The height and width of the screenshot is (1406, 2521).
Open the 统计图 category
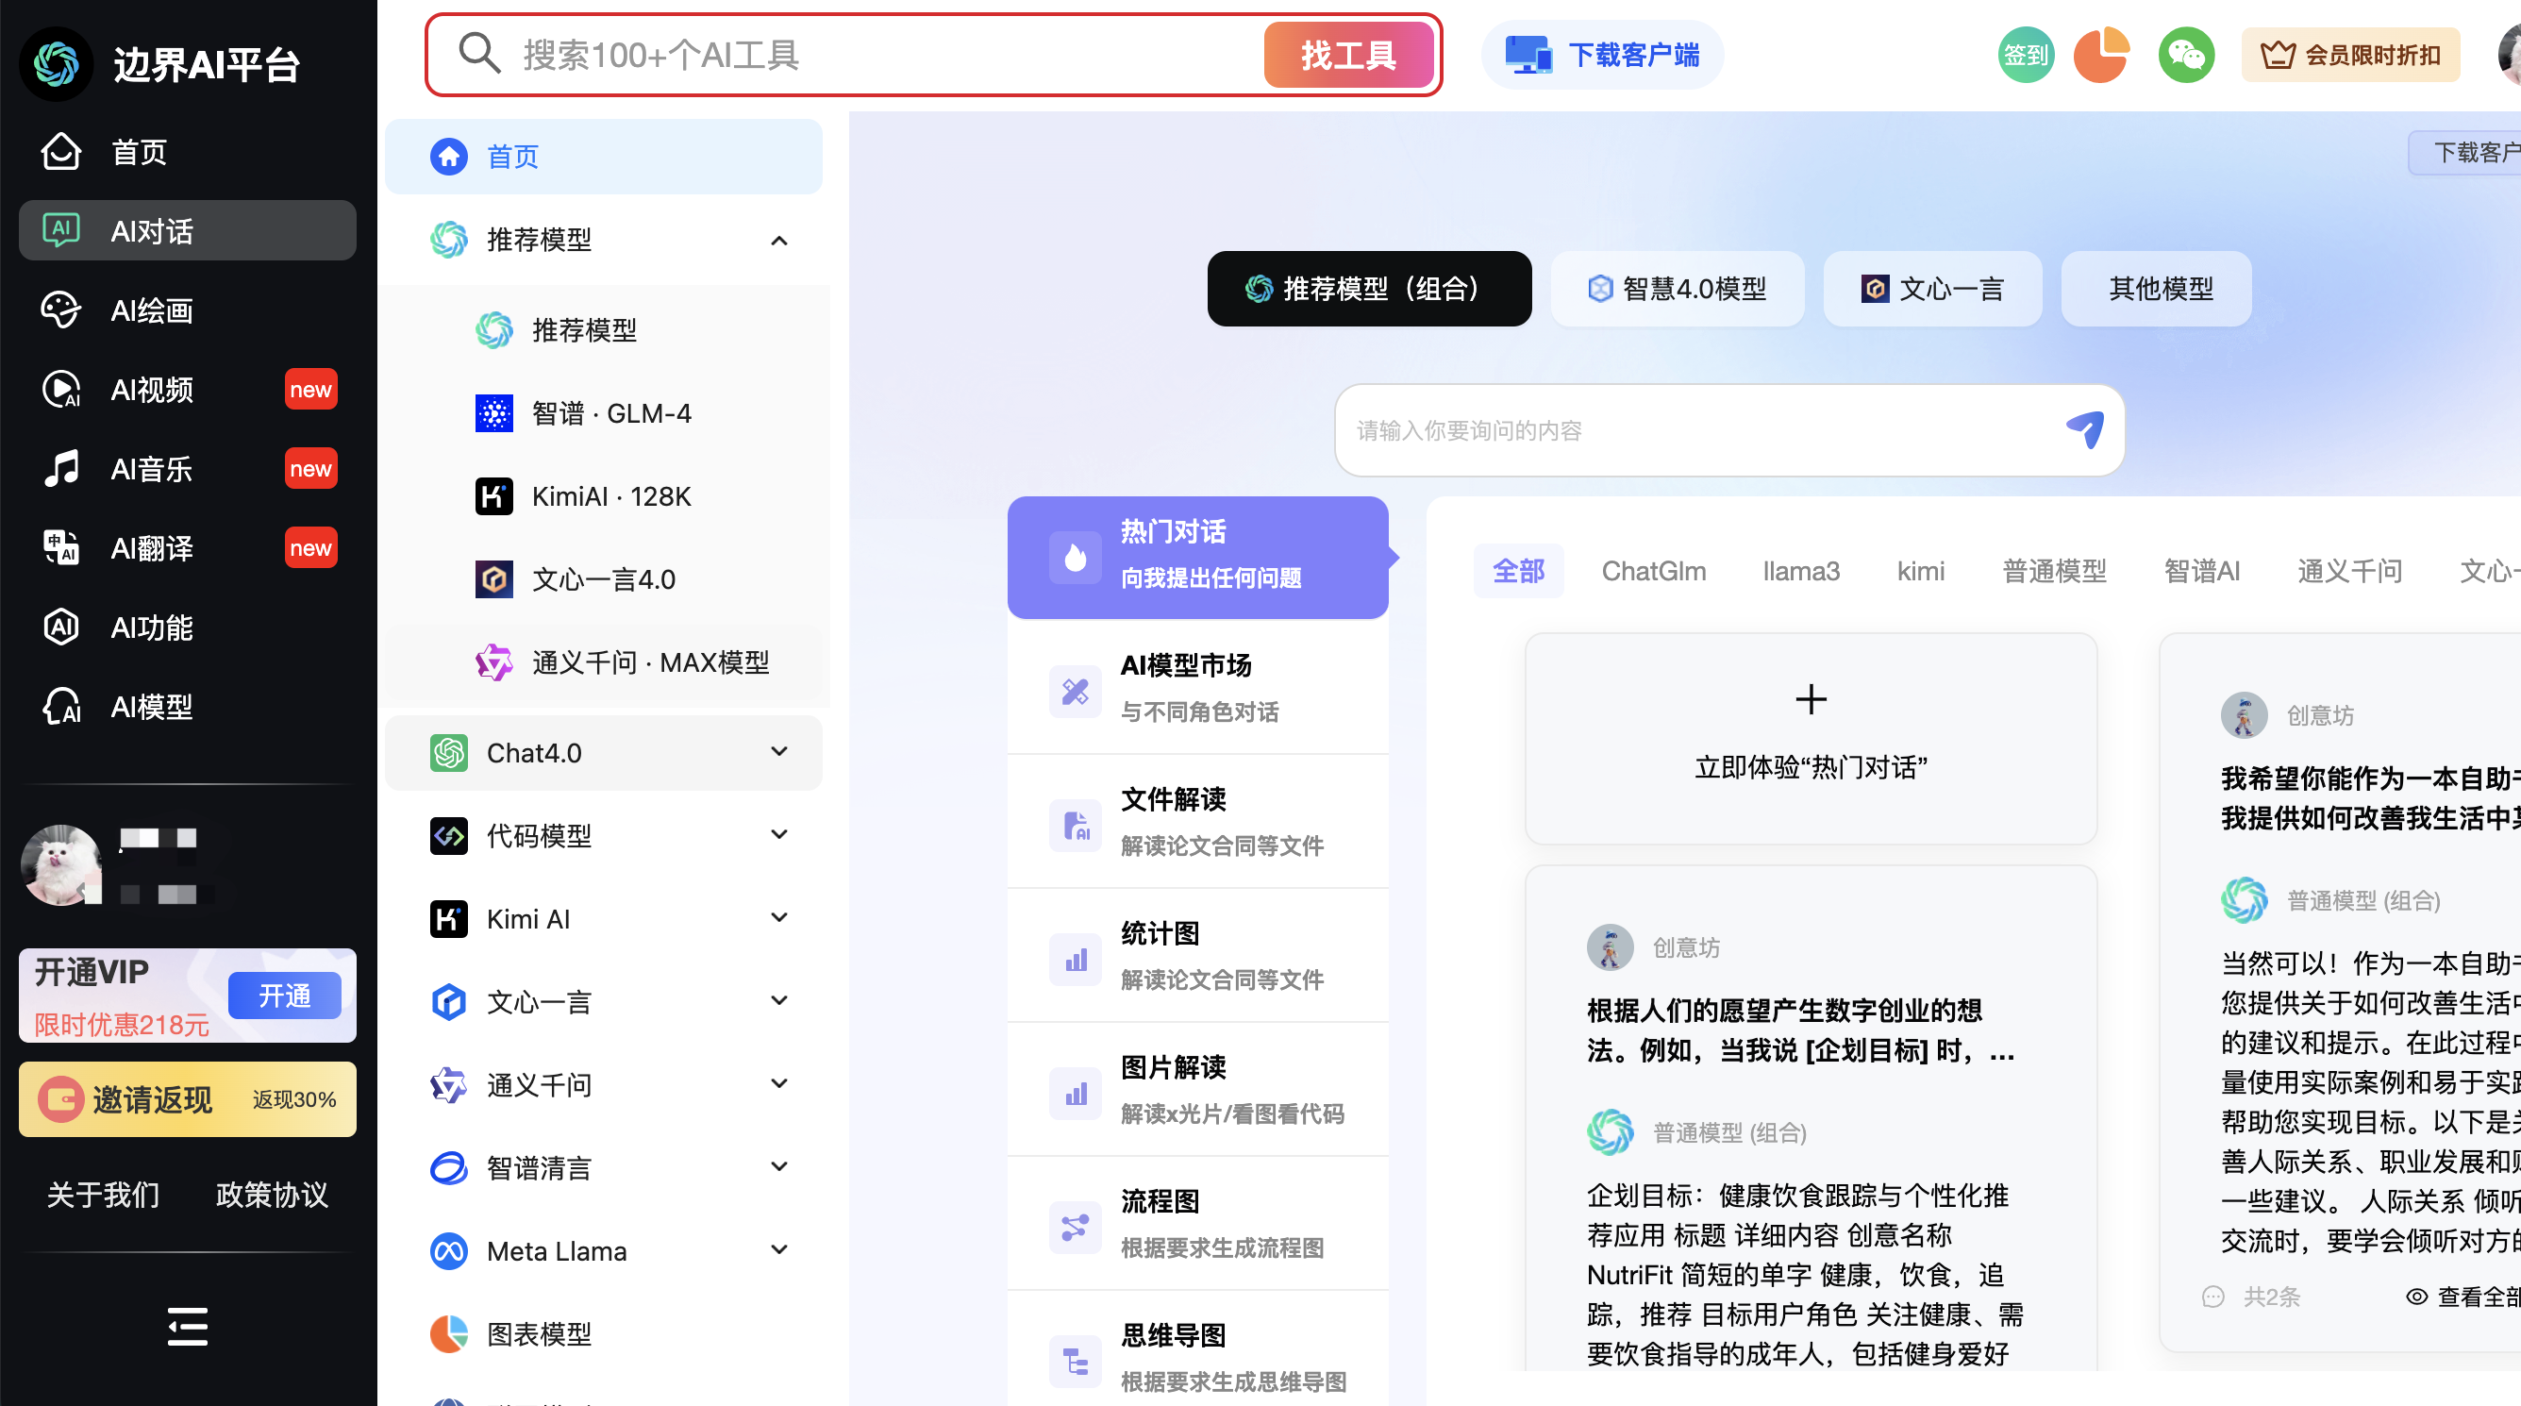(1198, 958)
